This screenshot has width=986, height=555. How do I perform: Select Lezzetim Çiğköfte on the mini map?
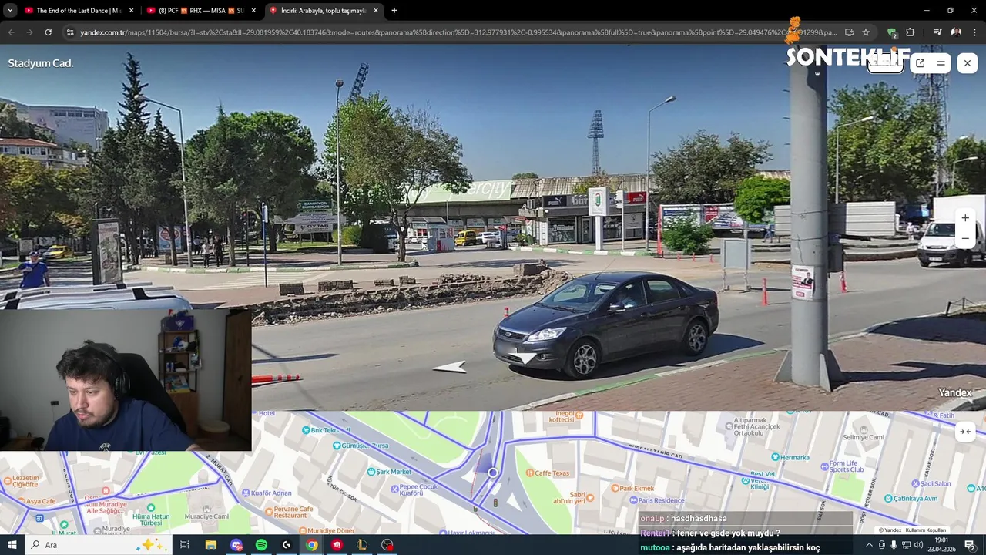point(20,481)
